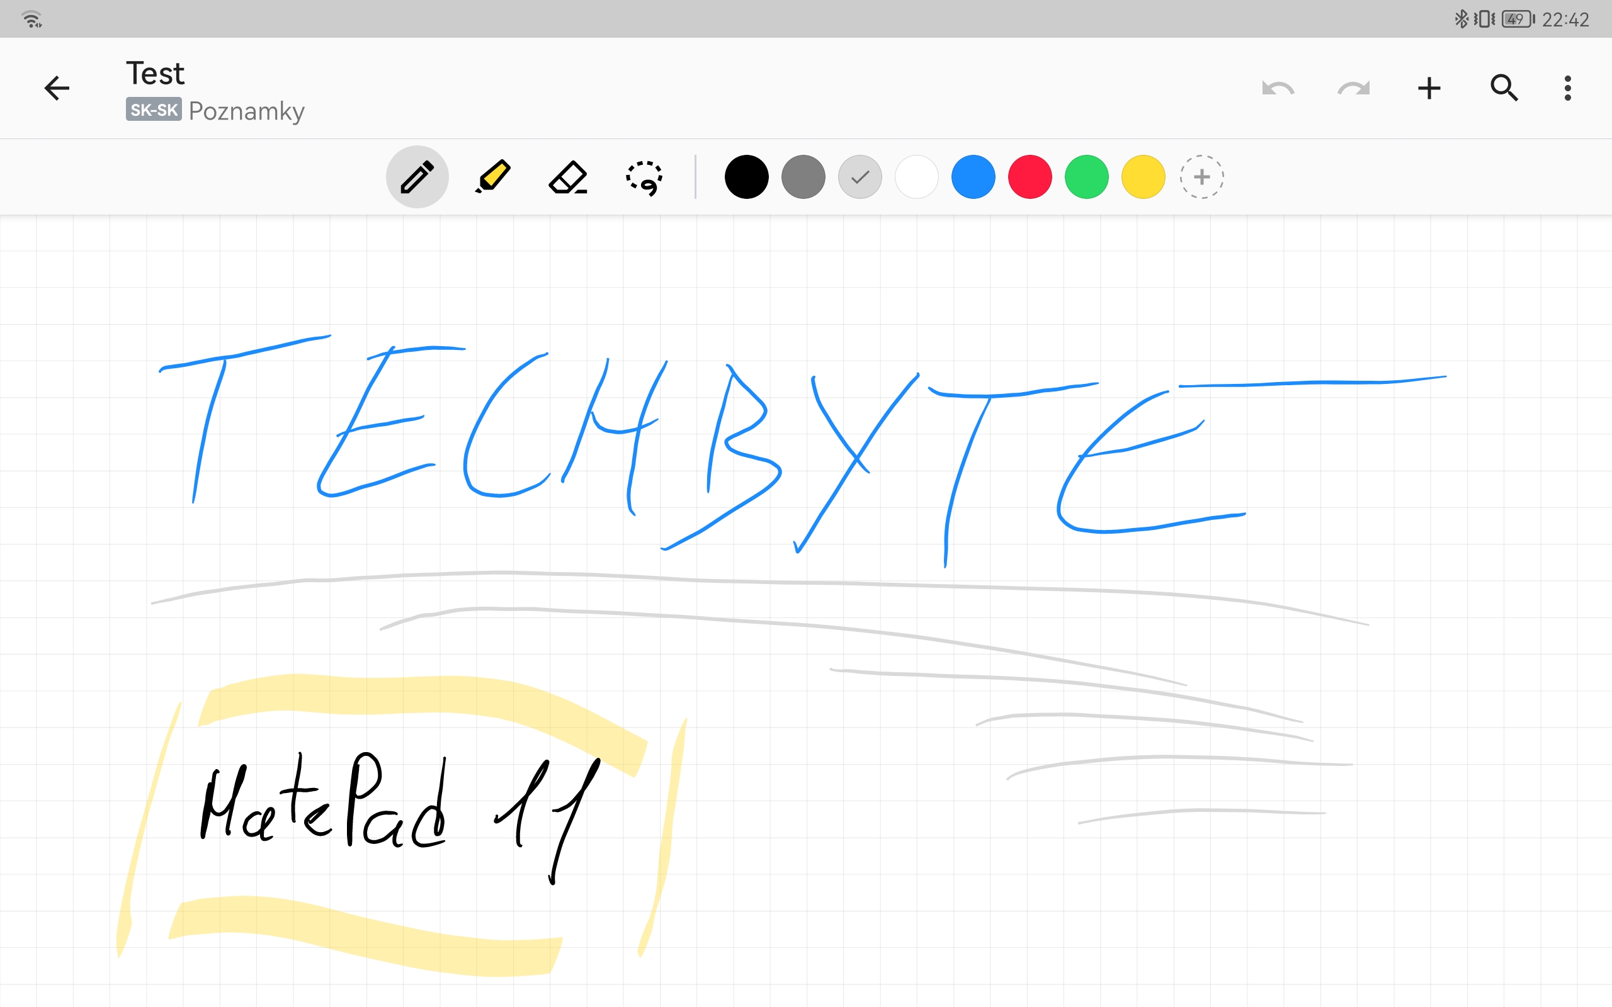
Task: Tap the battery level indicator
Action: click(x=1518, y=20)
